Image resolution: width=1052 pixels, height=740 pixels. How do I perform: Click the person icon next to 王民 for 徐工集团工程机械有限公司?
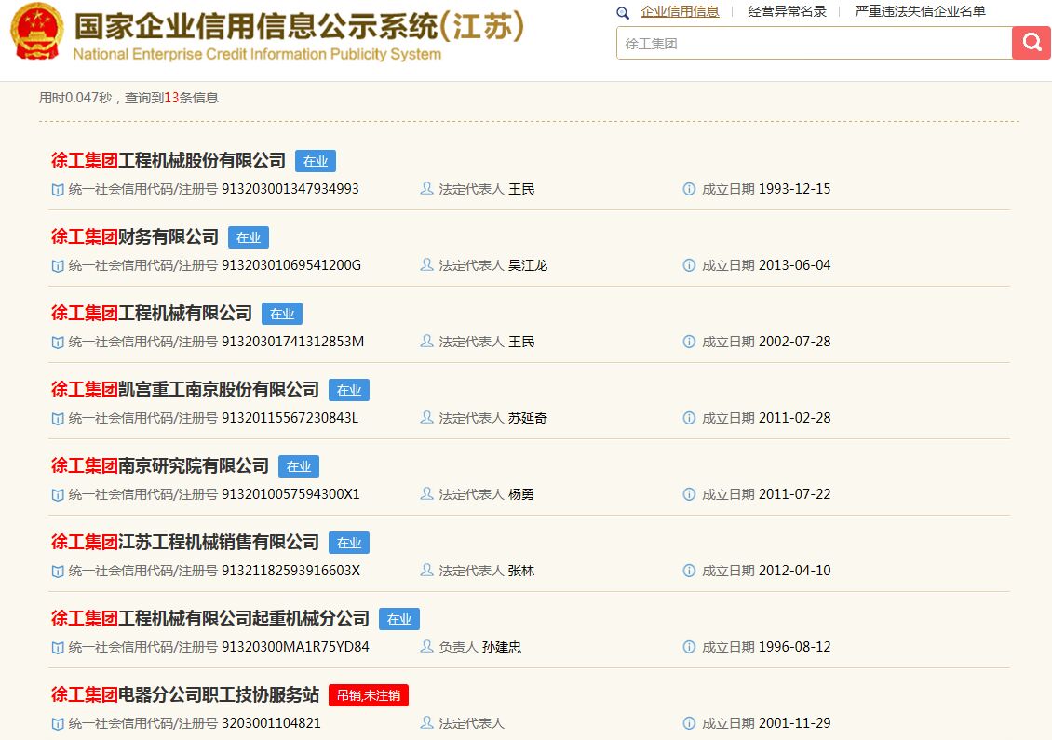click(426, 342)
